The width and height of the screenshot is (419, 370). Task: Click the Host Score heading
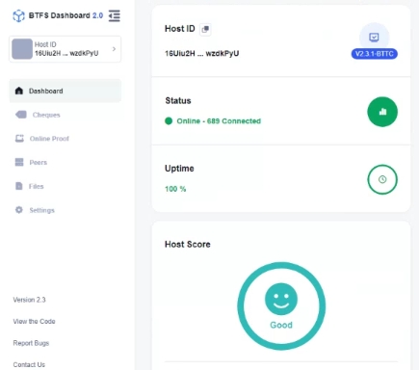click(188, 244)
